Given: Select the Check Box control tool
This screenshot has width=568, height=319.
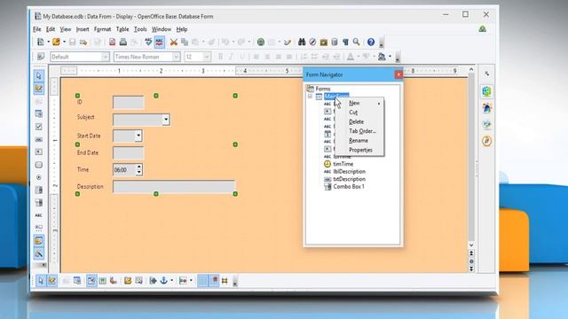Looking at the screenshot, I should [39, 127].
